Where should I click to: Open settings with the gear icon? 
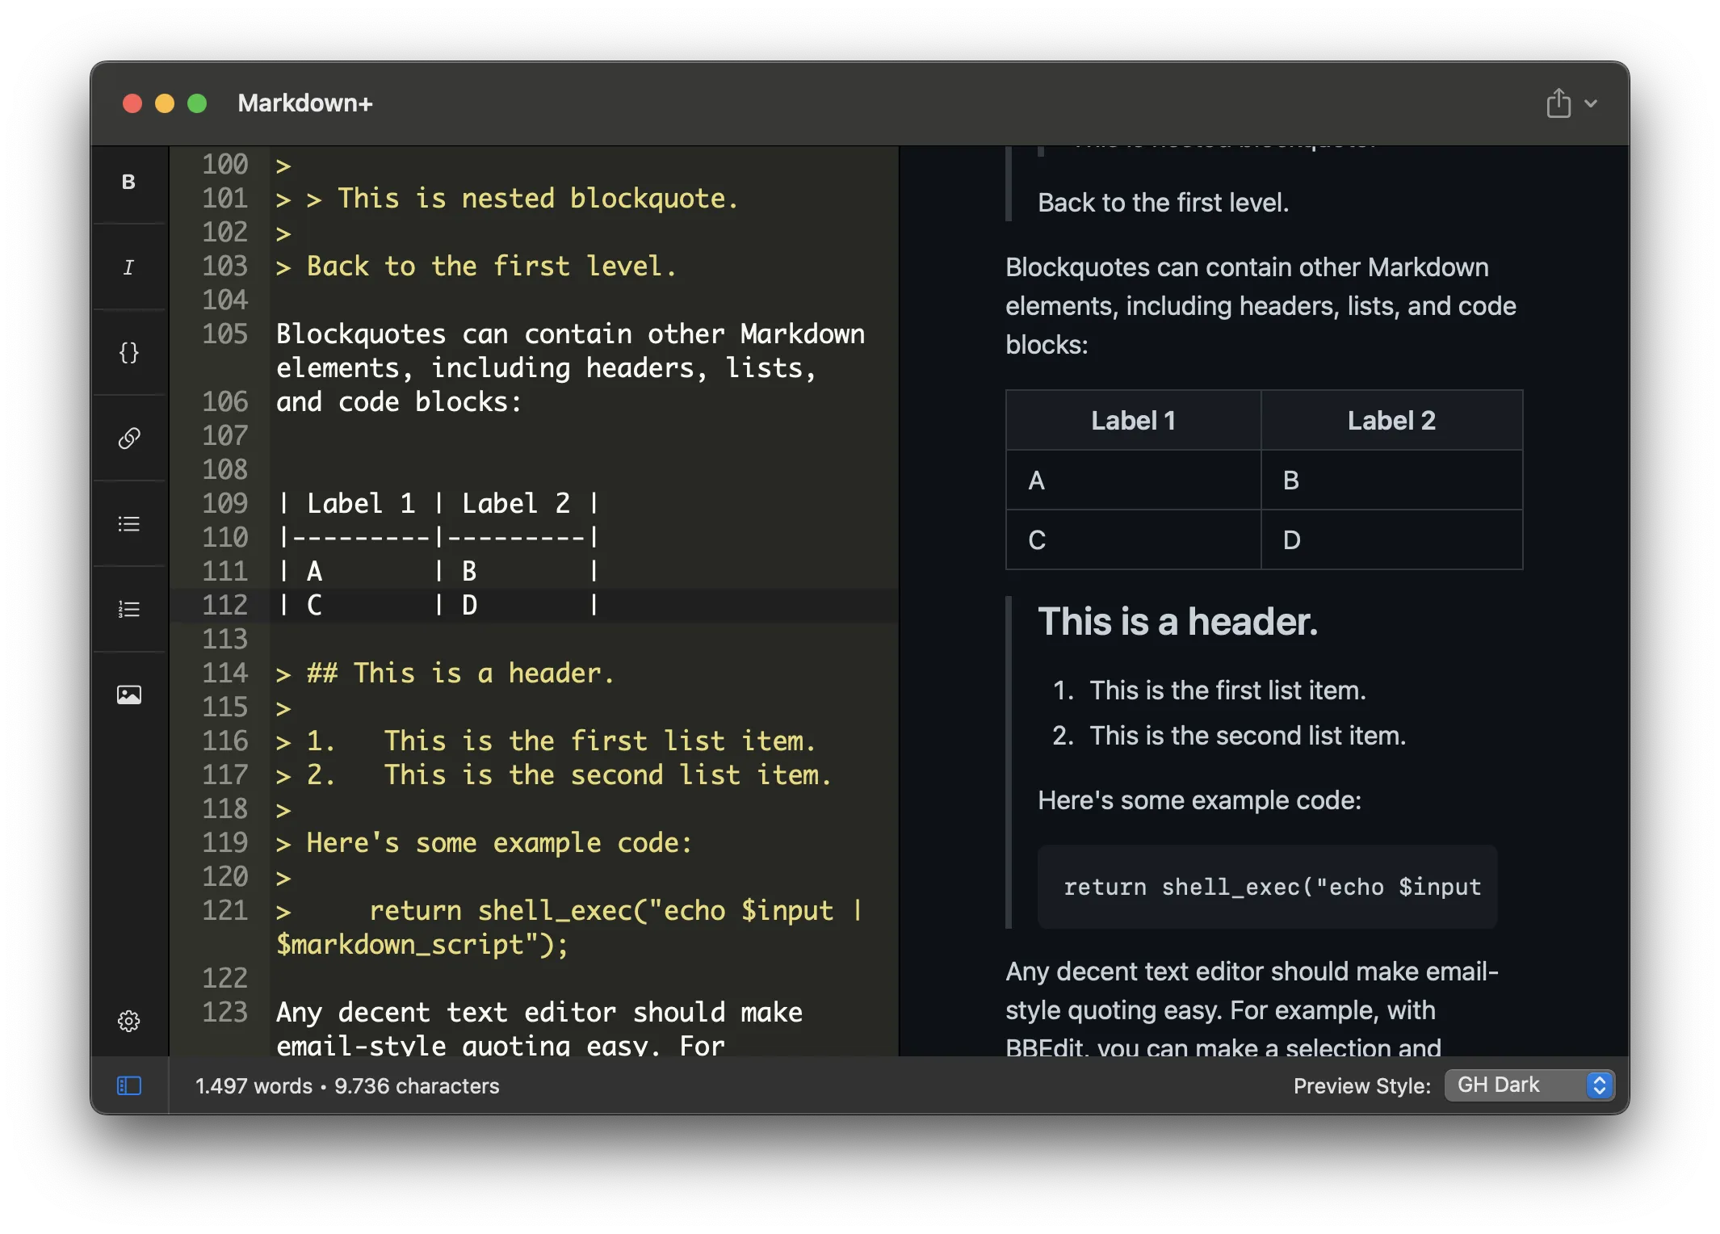(x=128, y=1021)
